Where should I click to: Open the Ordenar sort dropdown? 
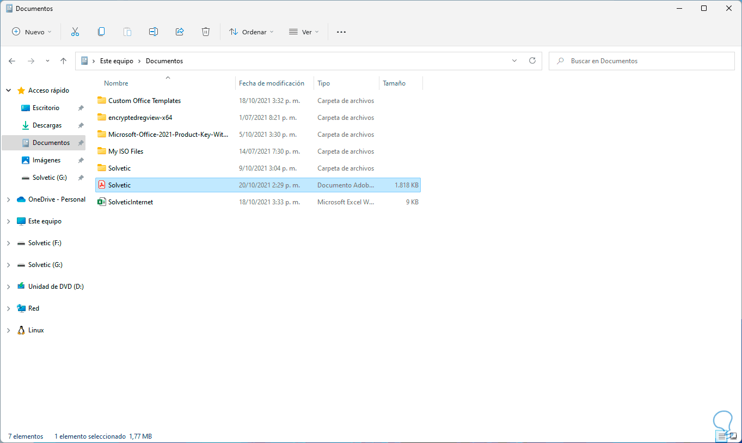click(x=252, y=32)
